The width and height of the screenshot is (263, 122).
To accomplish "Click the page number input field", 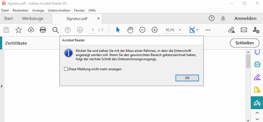I will tap(93, 30).
